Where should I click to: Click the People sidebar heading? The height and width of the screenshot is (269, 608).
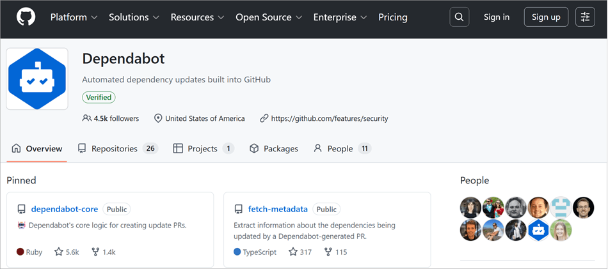point(475,180)
